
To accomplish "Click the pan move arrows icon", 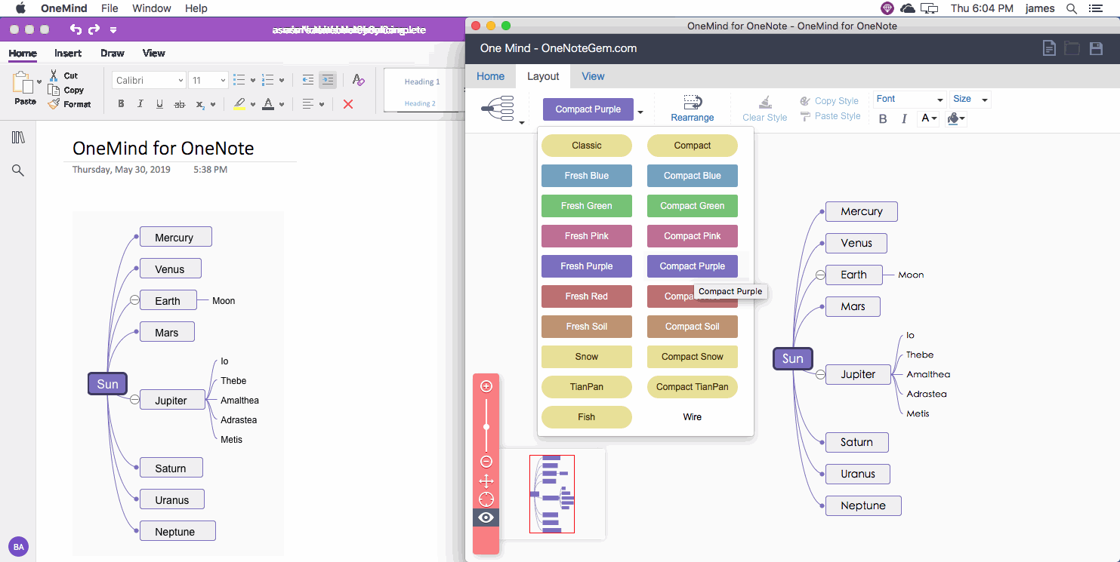I will click(x=486, y=481).
